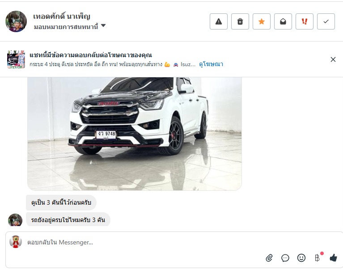Open the white Isuzu truck photo
Viewport: 343px width, 269px height.
click(x=135, y=134)
